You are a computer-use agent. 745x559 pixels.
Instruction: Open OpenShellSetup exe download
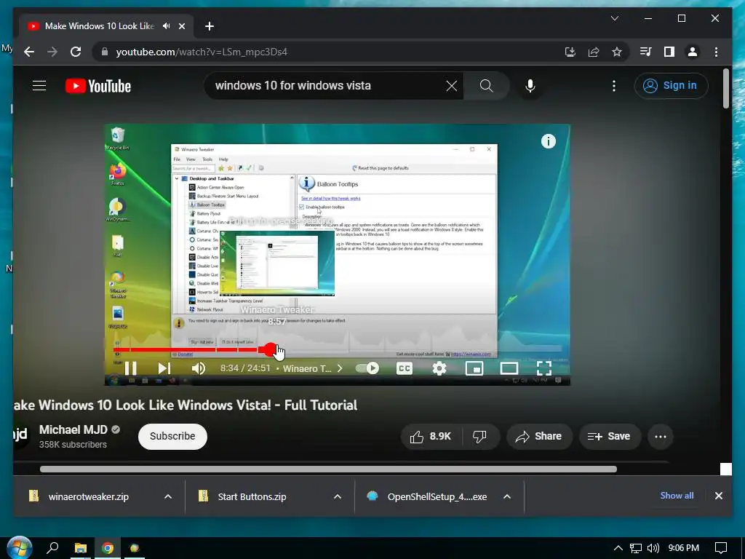click(x=437, y=496)
